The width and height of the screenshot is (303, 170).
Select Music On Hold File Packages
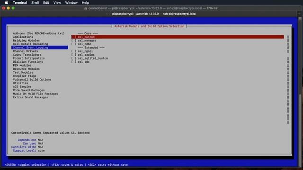[36, 93]
